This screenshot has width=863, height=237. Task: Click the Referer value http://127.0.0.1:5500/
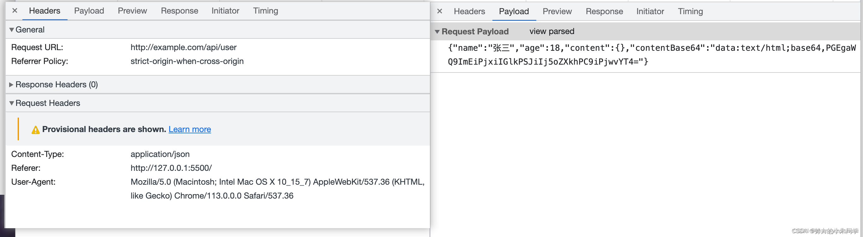tap(171, 168)
